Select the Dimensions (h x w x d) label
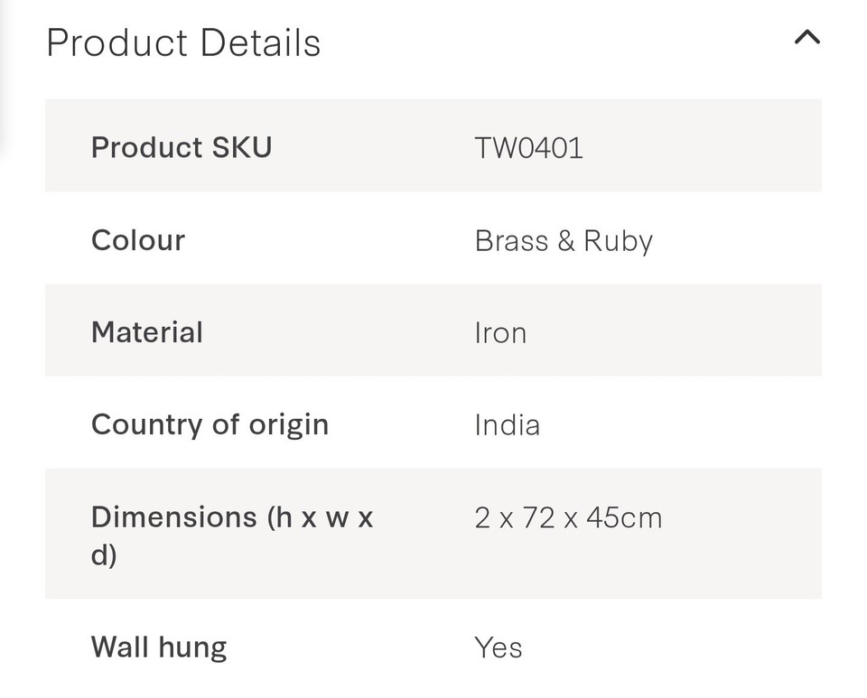The image size is (867, 698). click(231, 535)
